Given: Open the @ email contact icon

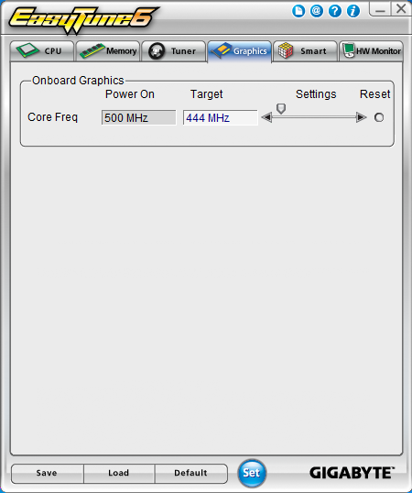Looking at the screenshot, I should [x=317, y=11].
